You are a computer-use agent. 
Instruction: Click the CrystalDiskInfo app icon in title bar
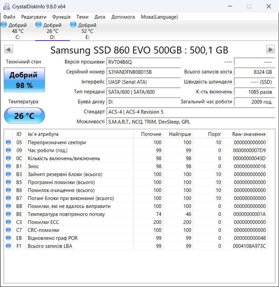(7, 7)
